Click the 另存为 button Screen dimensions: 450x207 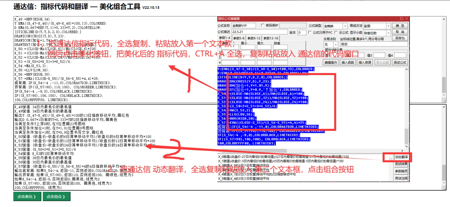(400, 38)
